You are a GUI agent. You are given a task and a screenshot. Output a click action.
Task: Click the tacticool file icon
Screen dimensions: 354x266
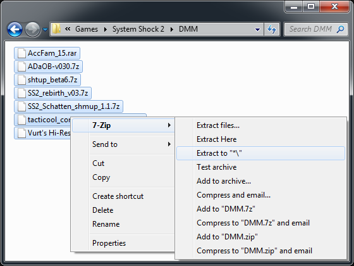(21, 120)
